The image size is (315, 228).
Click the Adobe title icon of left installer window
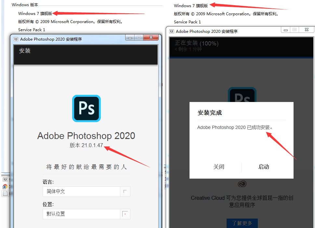click(x=16, y=39)
